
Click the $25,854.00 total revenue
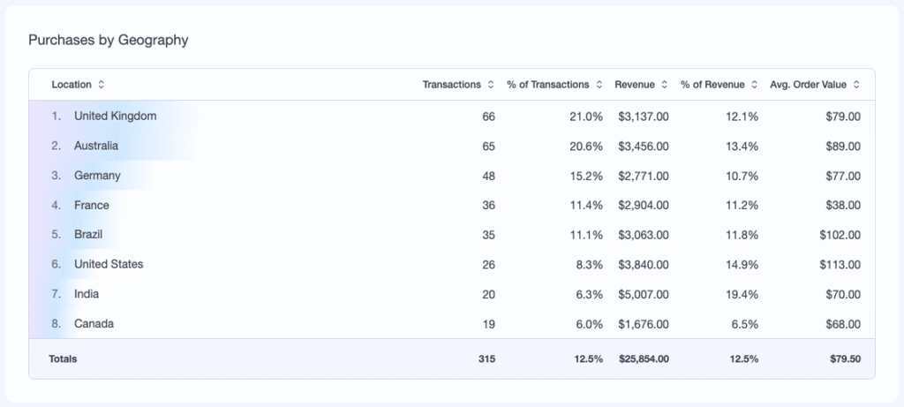[x=644, y=358]
